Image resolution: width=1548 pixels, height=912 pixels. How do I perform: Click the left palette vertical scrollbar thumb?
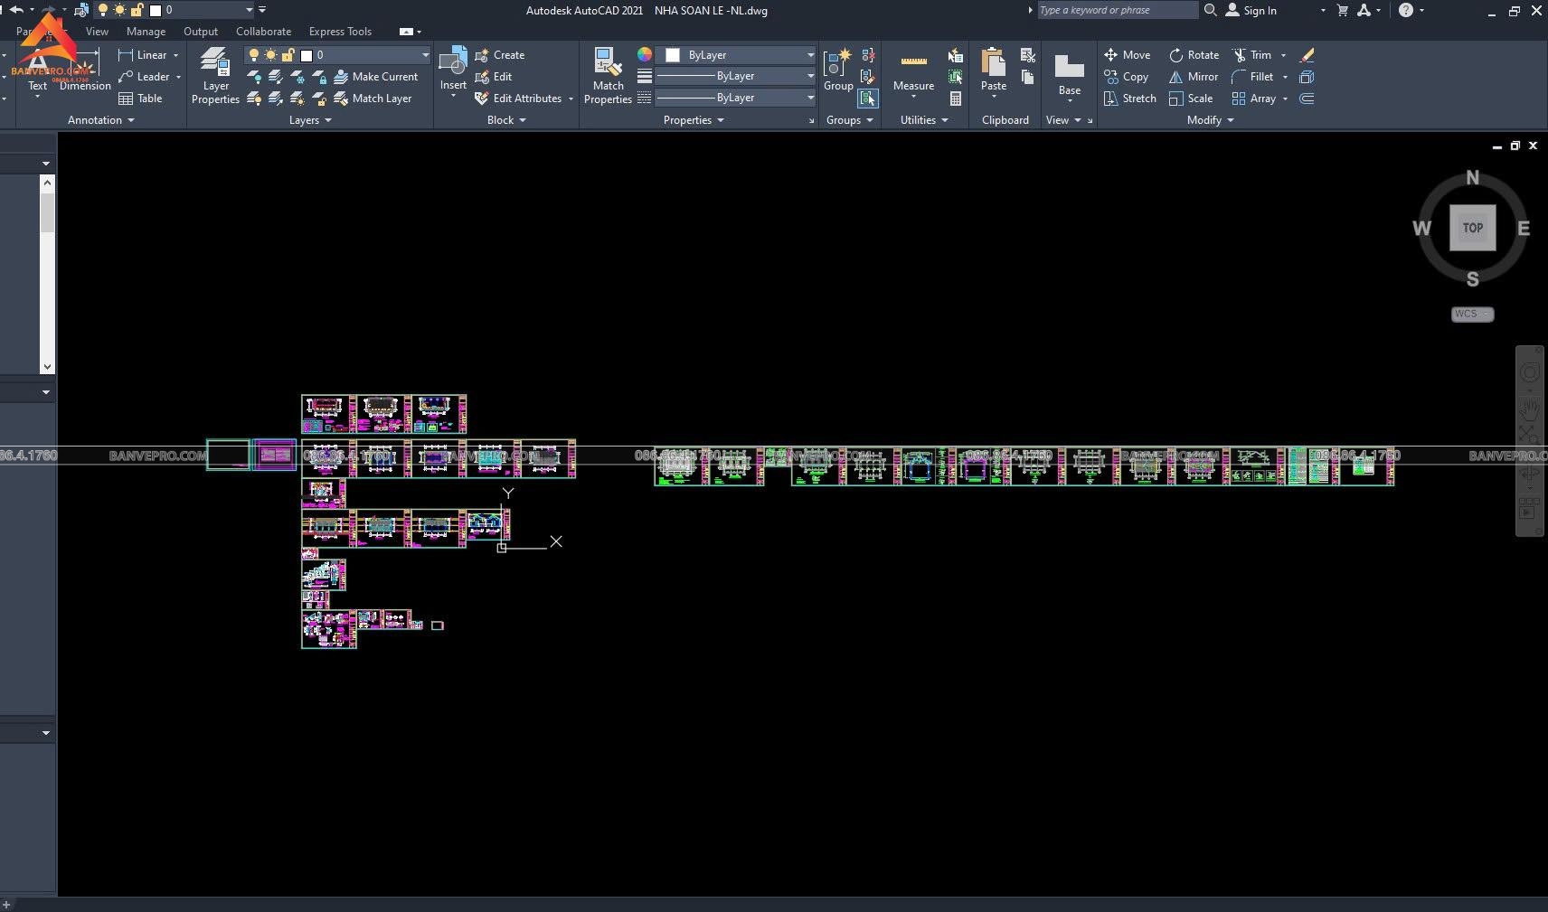47,212
